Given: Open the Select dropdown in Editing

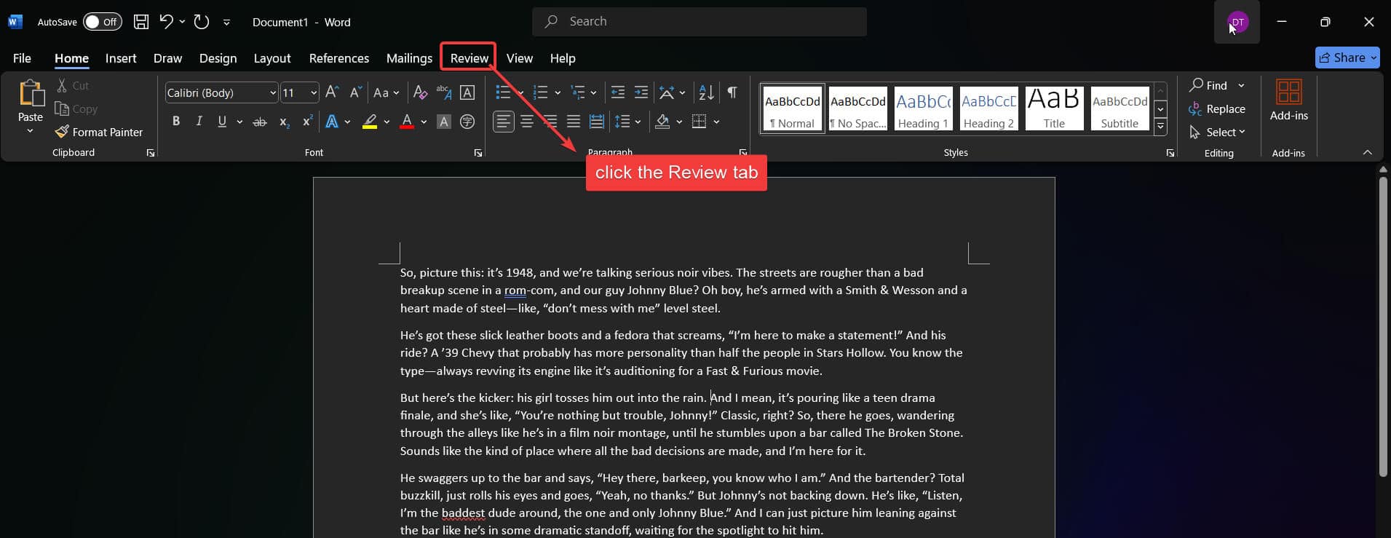Looking at the screenshot, I should pos(1217,132).
